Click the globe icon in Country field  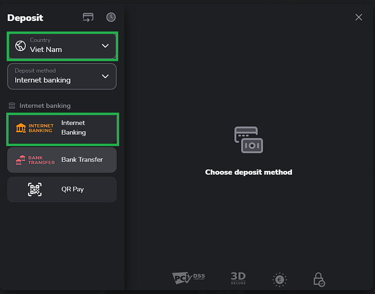(x=20, y=46)
